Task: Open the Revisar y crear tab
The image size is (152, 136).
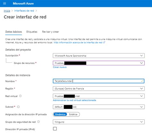Action: (51, 32)
